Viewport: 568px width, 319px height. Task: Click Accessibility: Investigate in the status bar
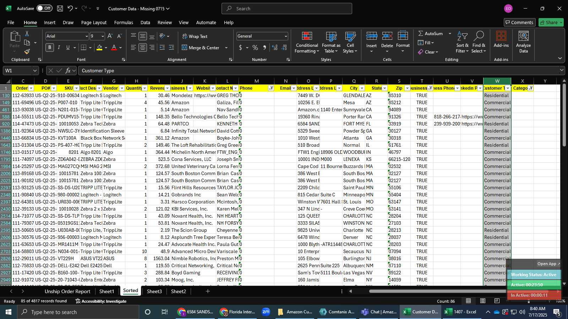[101, 301]
